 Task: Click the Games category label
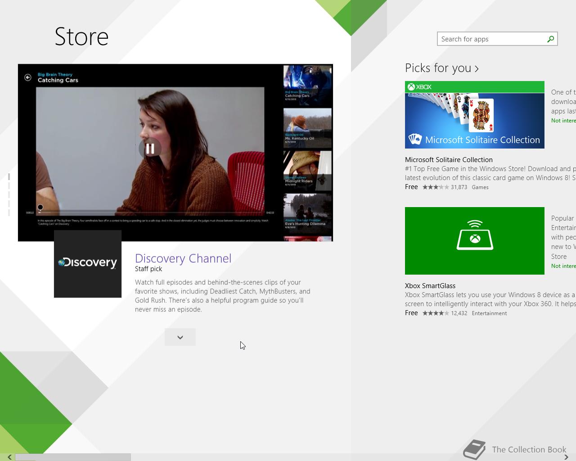480,187
